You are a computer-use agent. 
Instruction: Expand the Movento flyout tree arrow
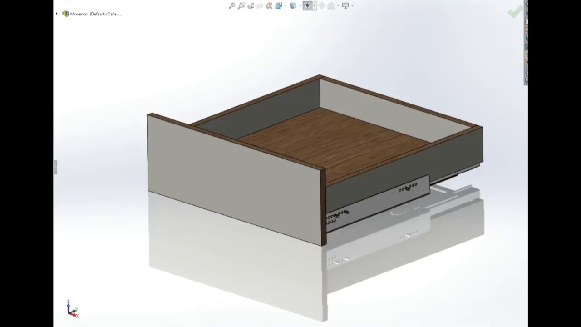click(x=57, y=14)
